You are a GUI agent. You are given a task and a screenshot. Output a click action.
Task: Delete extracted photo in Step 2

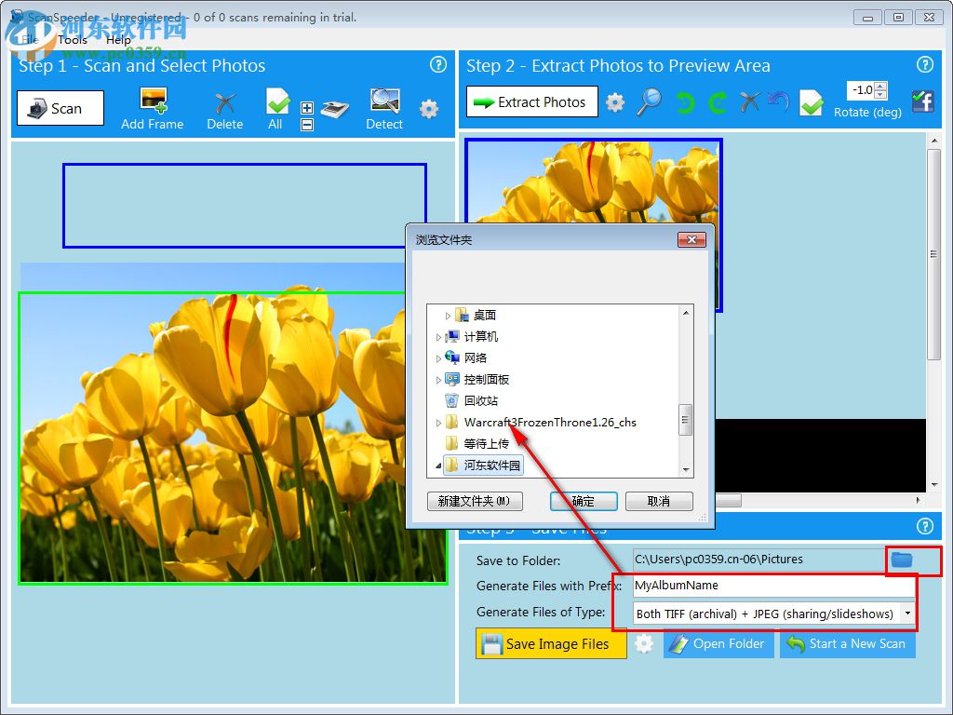click(x=749, y=101)
